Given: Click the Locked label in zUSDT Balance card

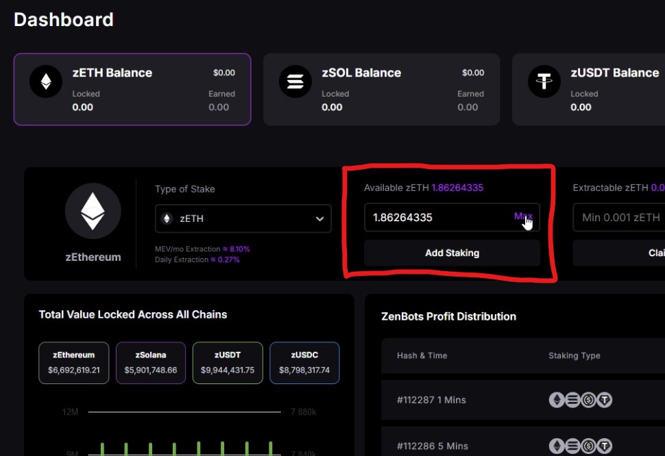Looking at the screenshot, I should coord(584,94).
